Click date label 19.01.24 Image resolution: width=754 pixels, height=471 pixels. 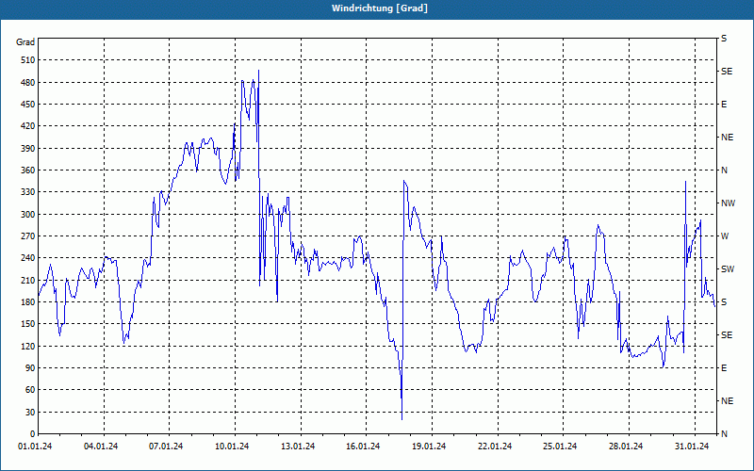point(429,447)
